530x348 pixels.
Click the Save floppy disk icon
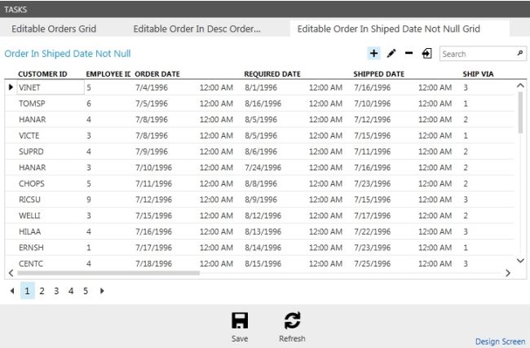[240, 320]
